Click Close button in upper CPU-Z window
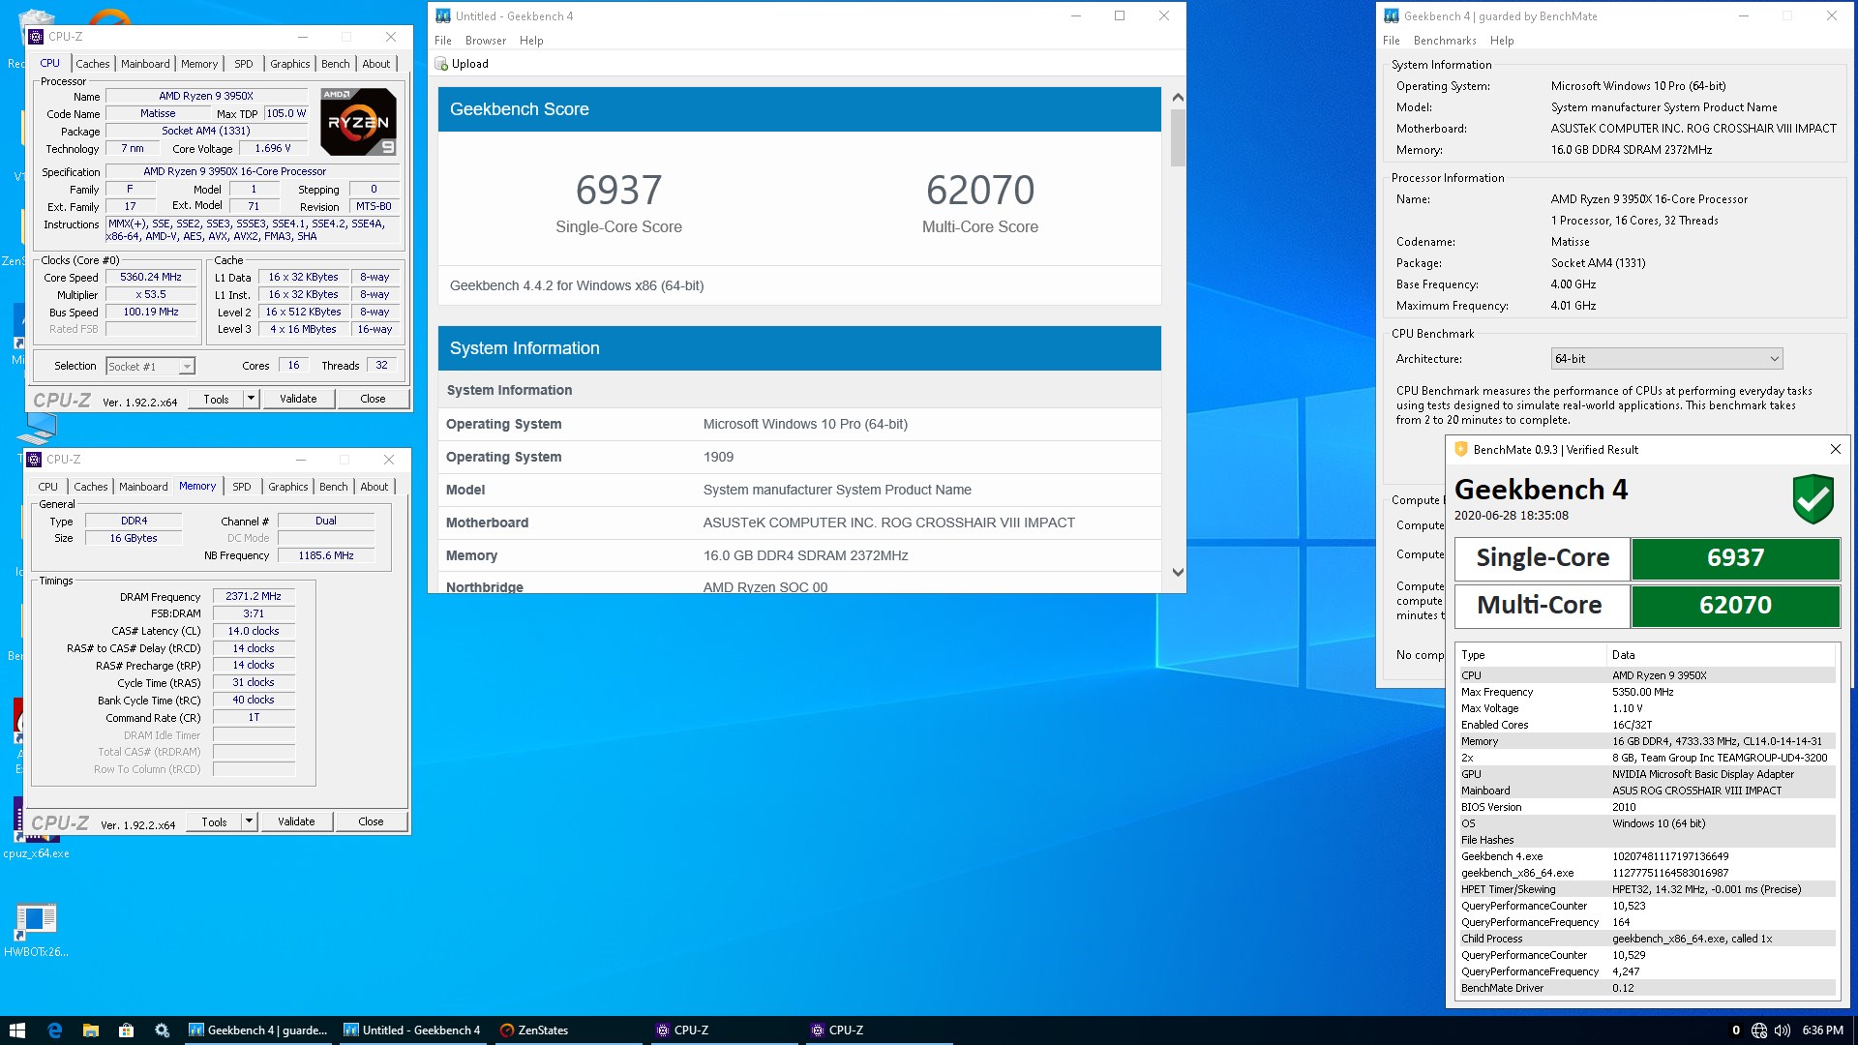The image size is (1858, 1045). pyautogui.click(x=373, y=399)
